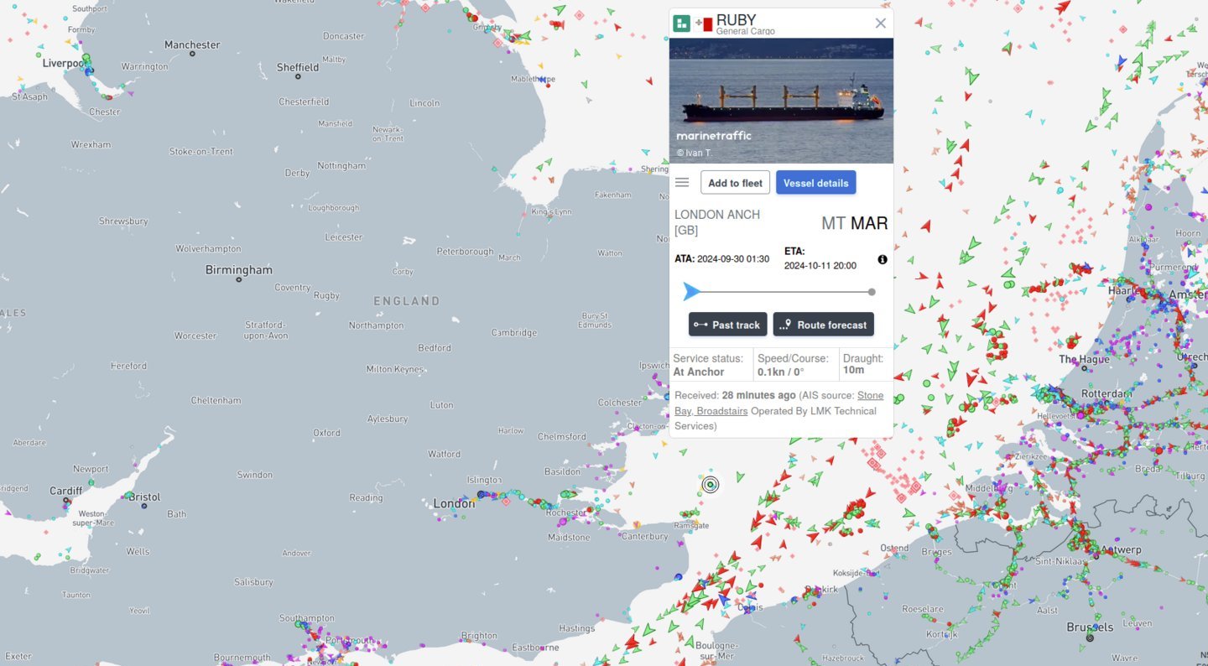Click the ENGLAND country label
The width and height of the screenshot is (1208, 666).
407,300
